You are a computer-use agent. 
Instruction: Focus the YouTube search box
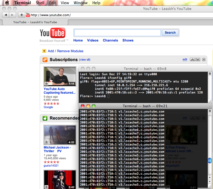(x=118, y=33)
